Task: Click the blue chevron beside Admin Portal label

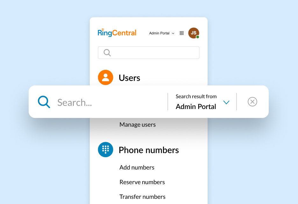Action: 226,102
